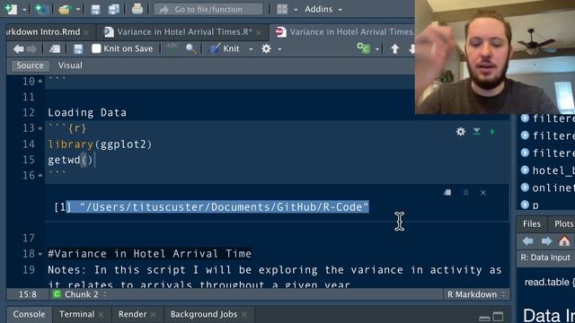Close the Variance in Hotel Arrival Times.R tab
Image resolution: width=575 pixels, height=323 pixels.
[259, 32]
